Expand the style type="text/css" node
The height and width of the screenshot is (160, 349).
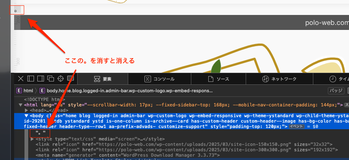click(x=32, y=139)
